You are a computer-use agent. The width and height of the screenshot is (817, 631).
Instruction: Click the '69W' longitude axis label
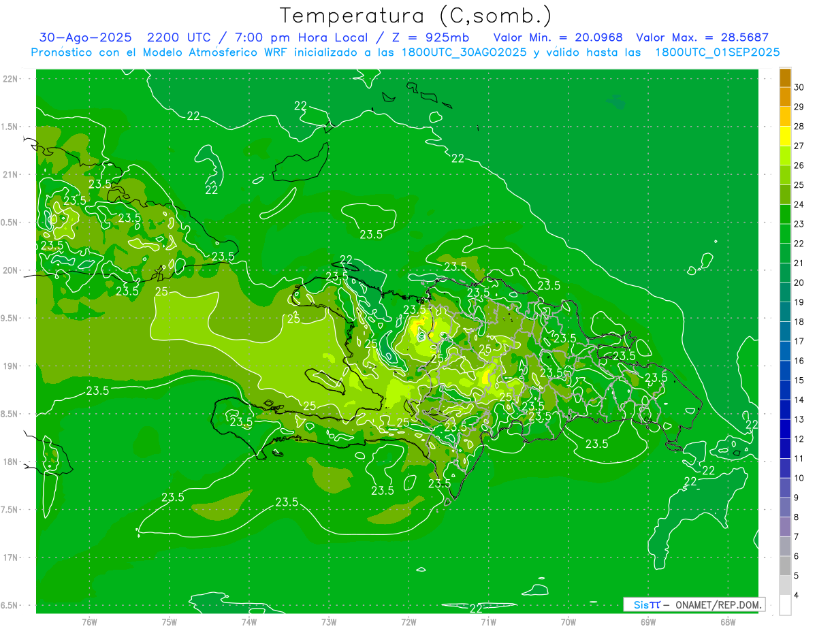click(648, 621)
